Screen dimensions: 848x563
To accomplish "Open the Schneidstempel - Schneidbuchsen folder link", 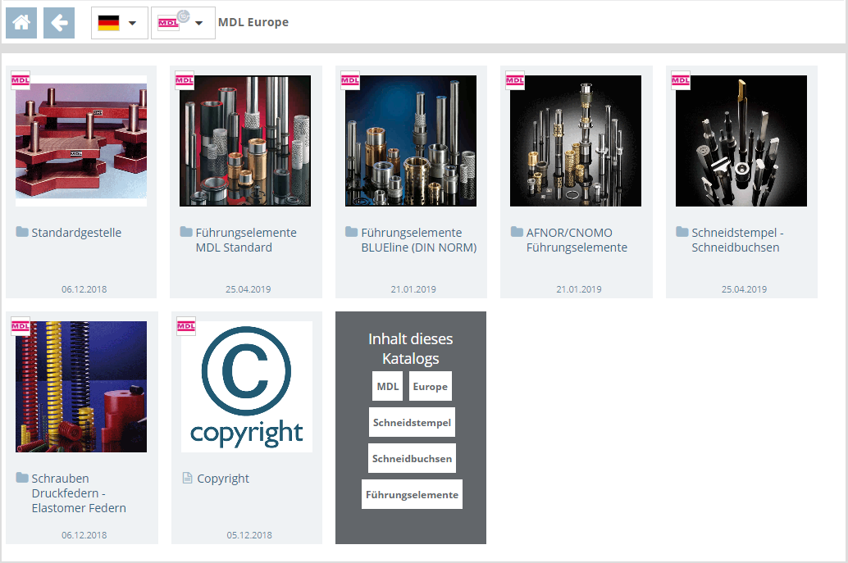I will (x=735, y=240).
